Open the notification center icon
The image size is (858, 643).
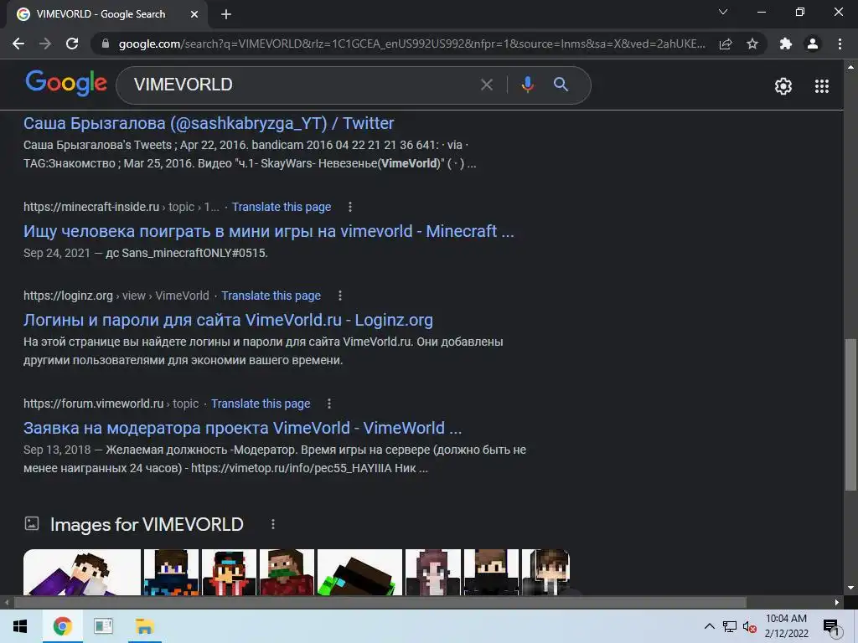832,627
